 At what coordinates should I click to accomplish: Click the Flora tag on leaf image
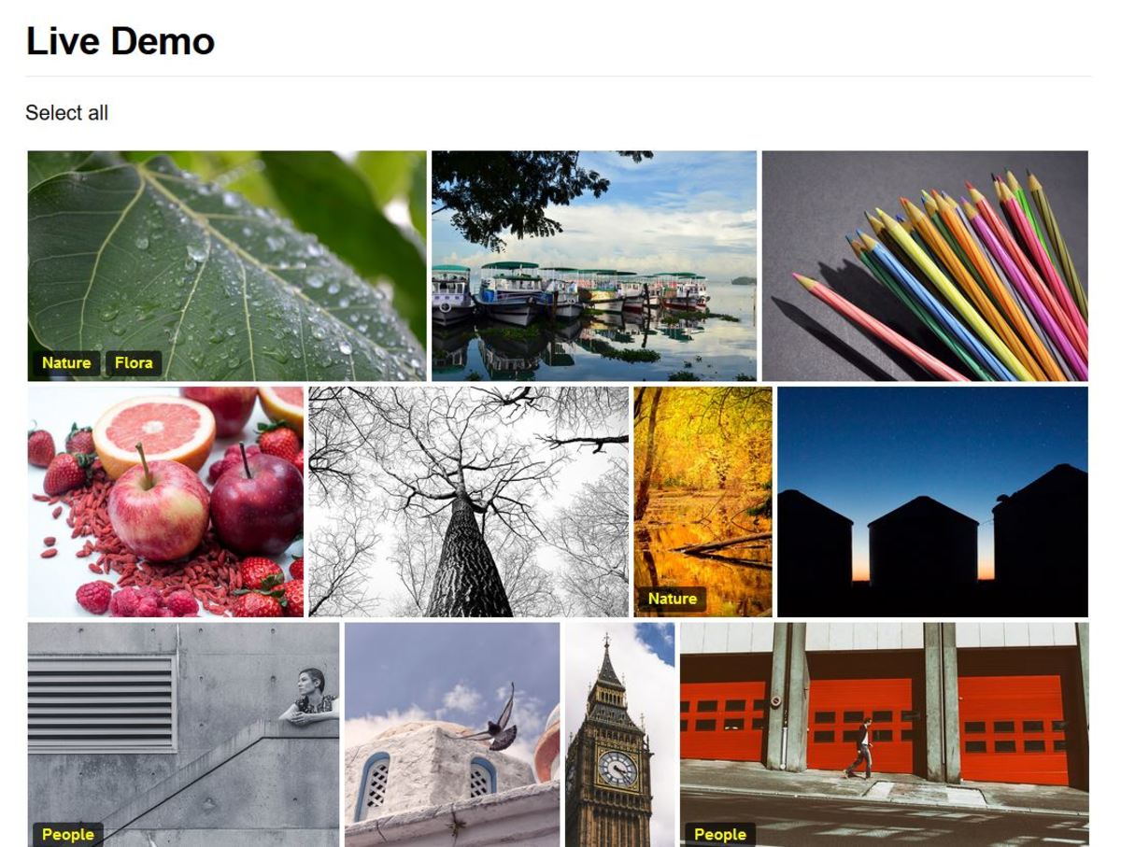[x=134, y=363]
